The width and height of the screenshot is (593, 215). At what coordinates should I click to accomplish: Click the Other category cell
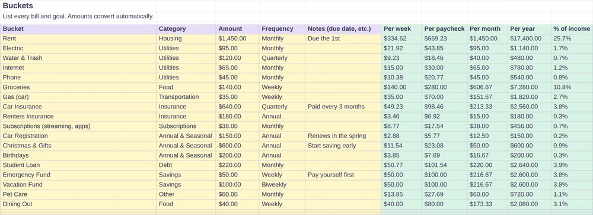(x=186, y=194)
